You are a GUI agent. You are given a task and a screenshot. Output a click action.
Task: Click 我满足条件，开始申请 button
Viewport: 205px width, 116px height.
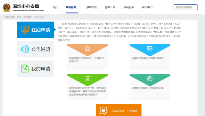(119, 110)
